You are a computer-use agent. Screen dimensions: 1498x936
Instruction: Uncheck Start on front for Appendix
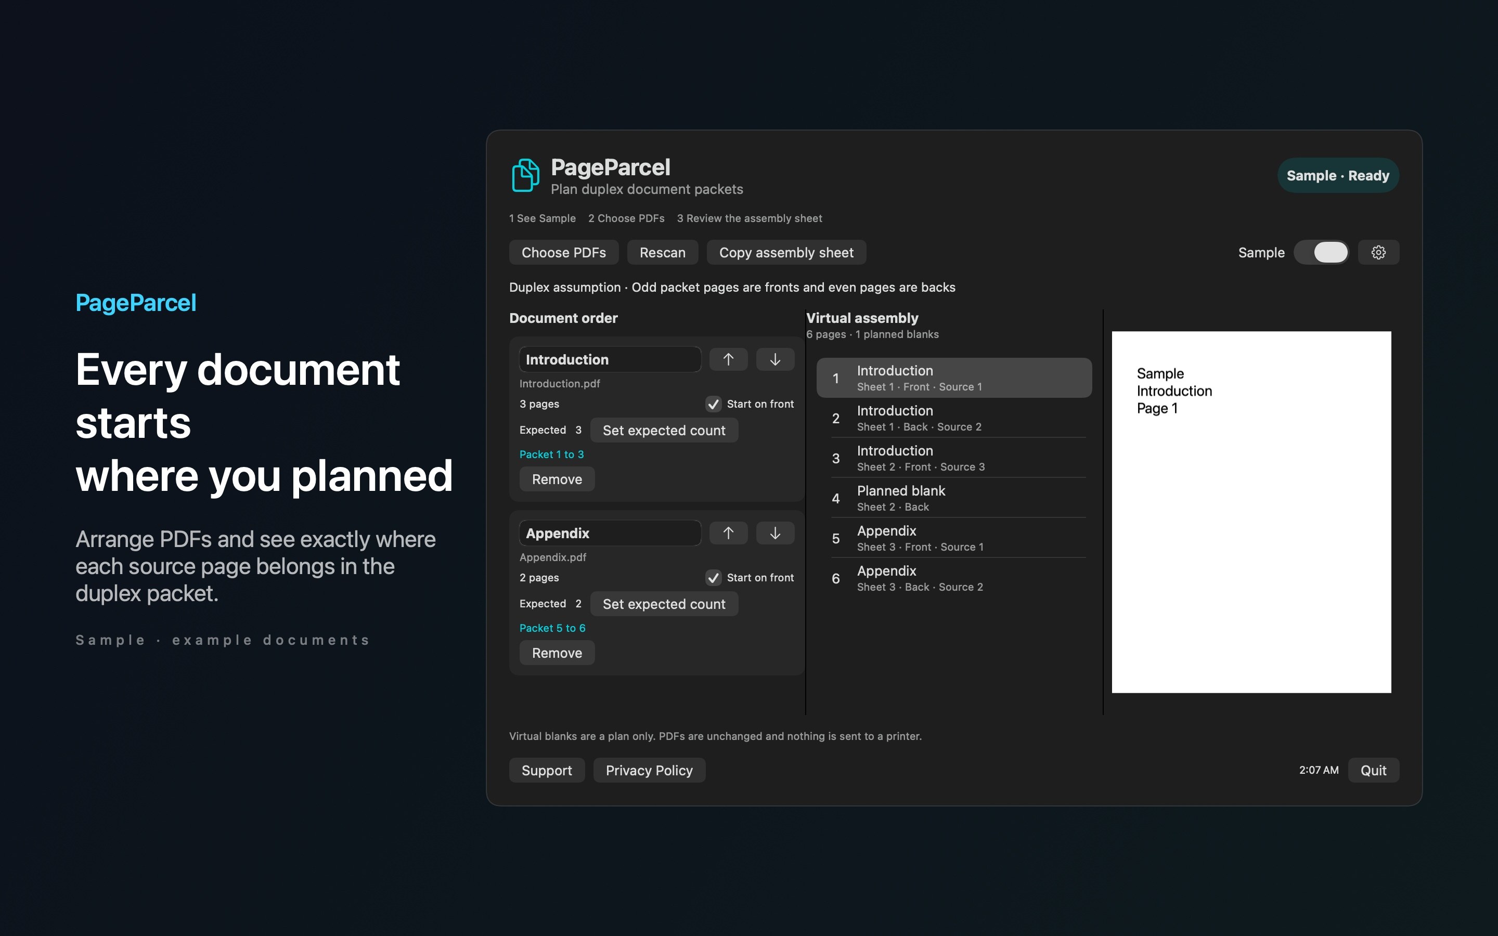tap(713, 578)
